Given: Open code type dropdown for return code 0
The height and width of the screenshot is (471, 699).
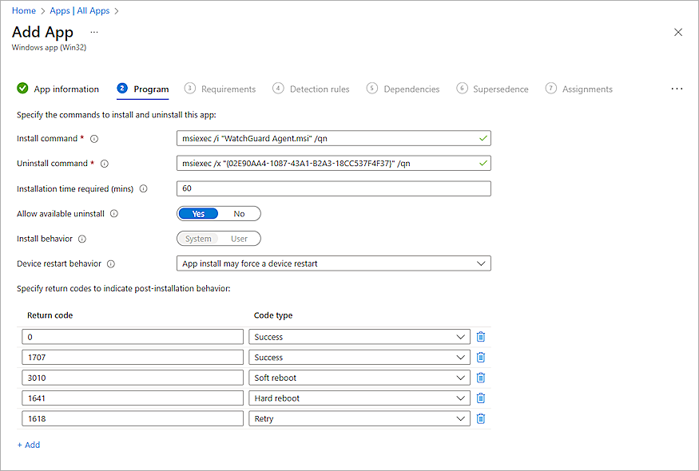Looking at the screenshot, I should click(359, 337).
